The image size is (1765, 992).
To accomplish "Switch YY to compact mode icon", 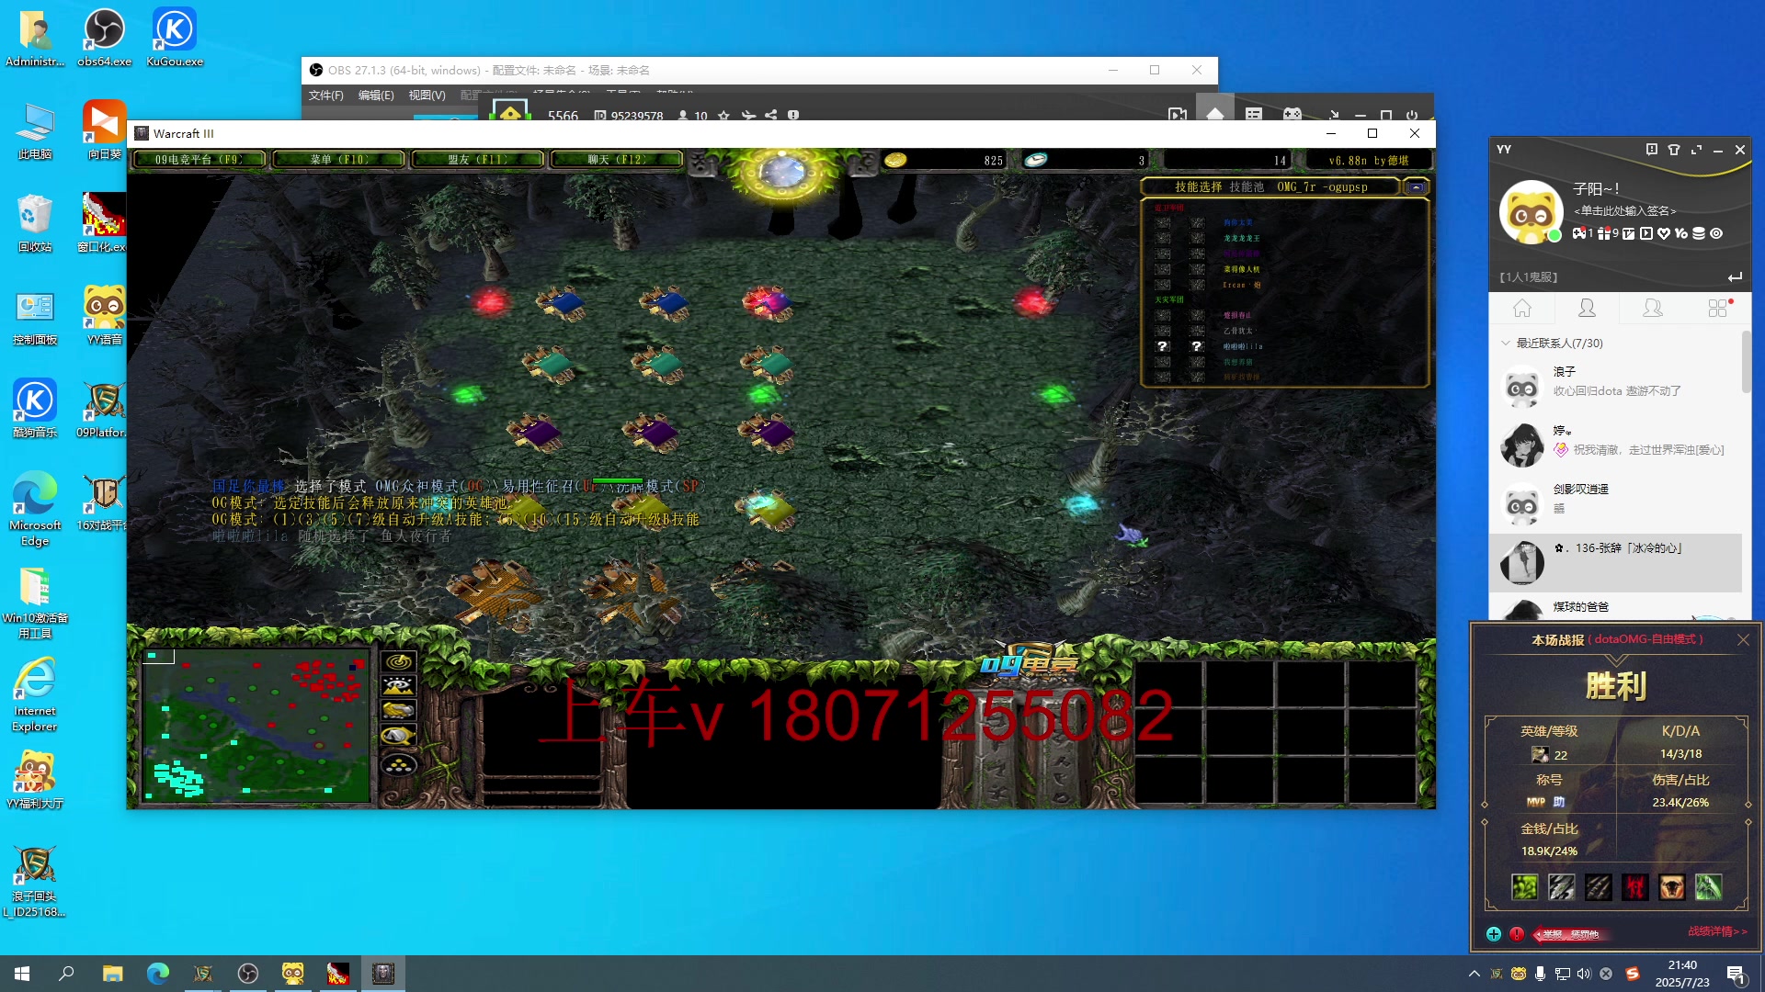I will point(1696,150).
